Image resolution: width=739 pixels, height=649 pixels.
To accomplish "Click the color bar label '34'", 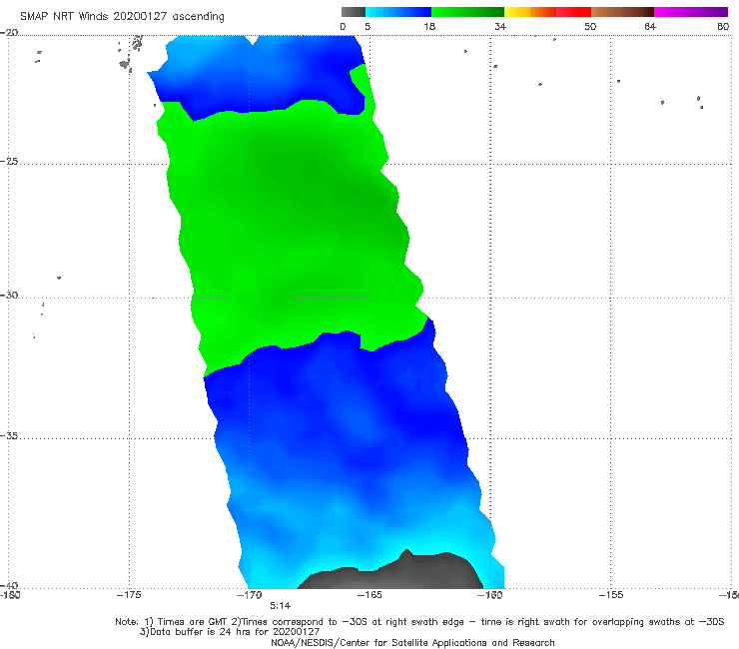I will click(500, 26).
